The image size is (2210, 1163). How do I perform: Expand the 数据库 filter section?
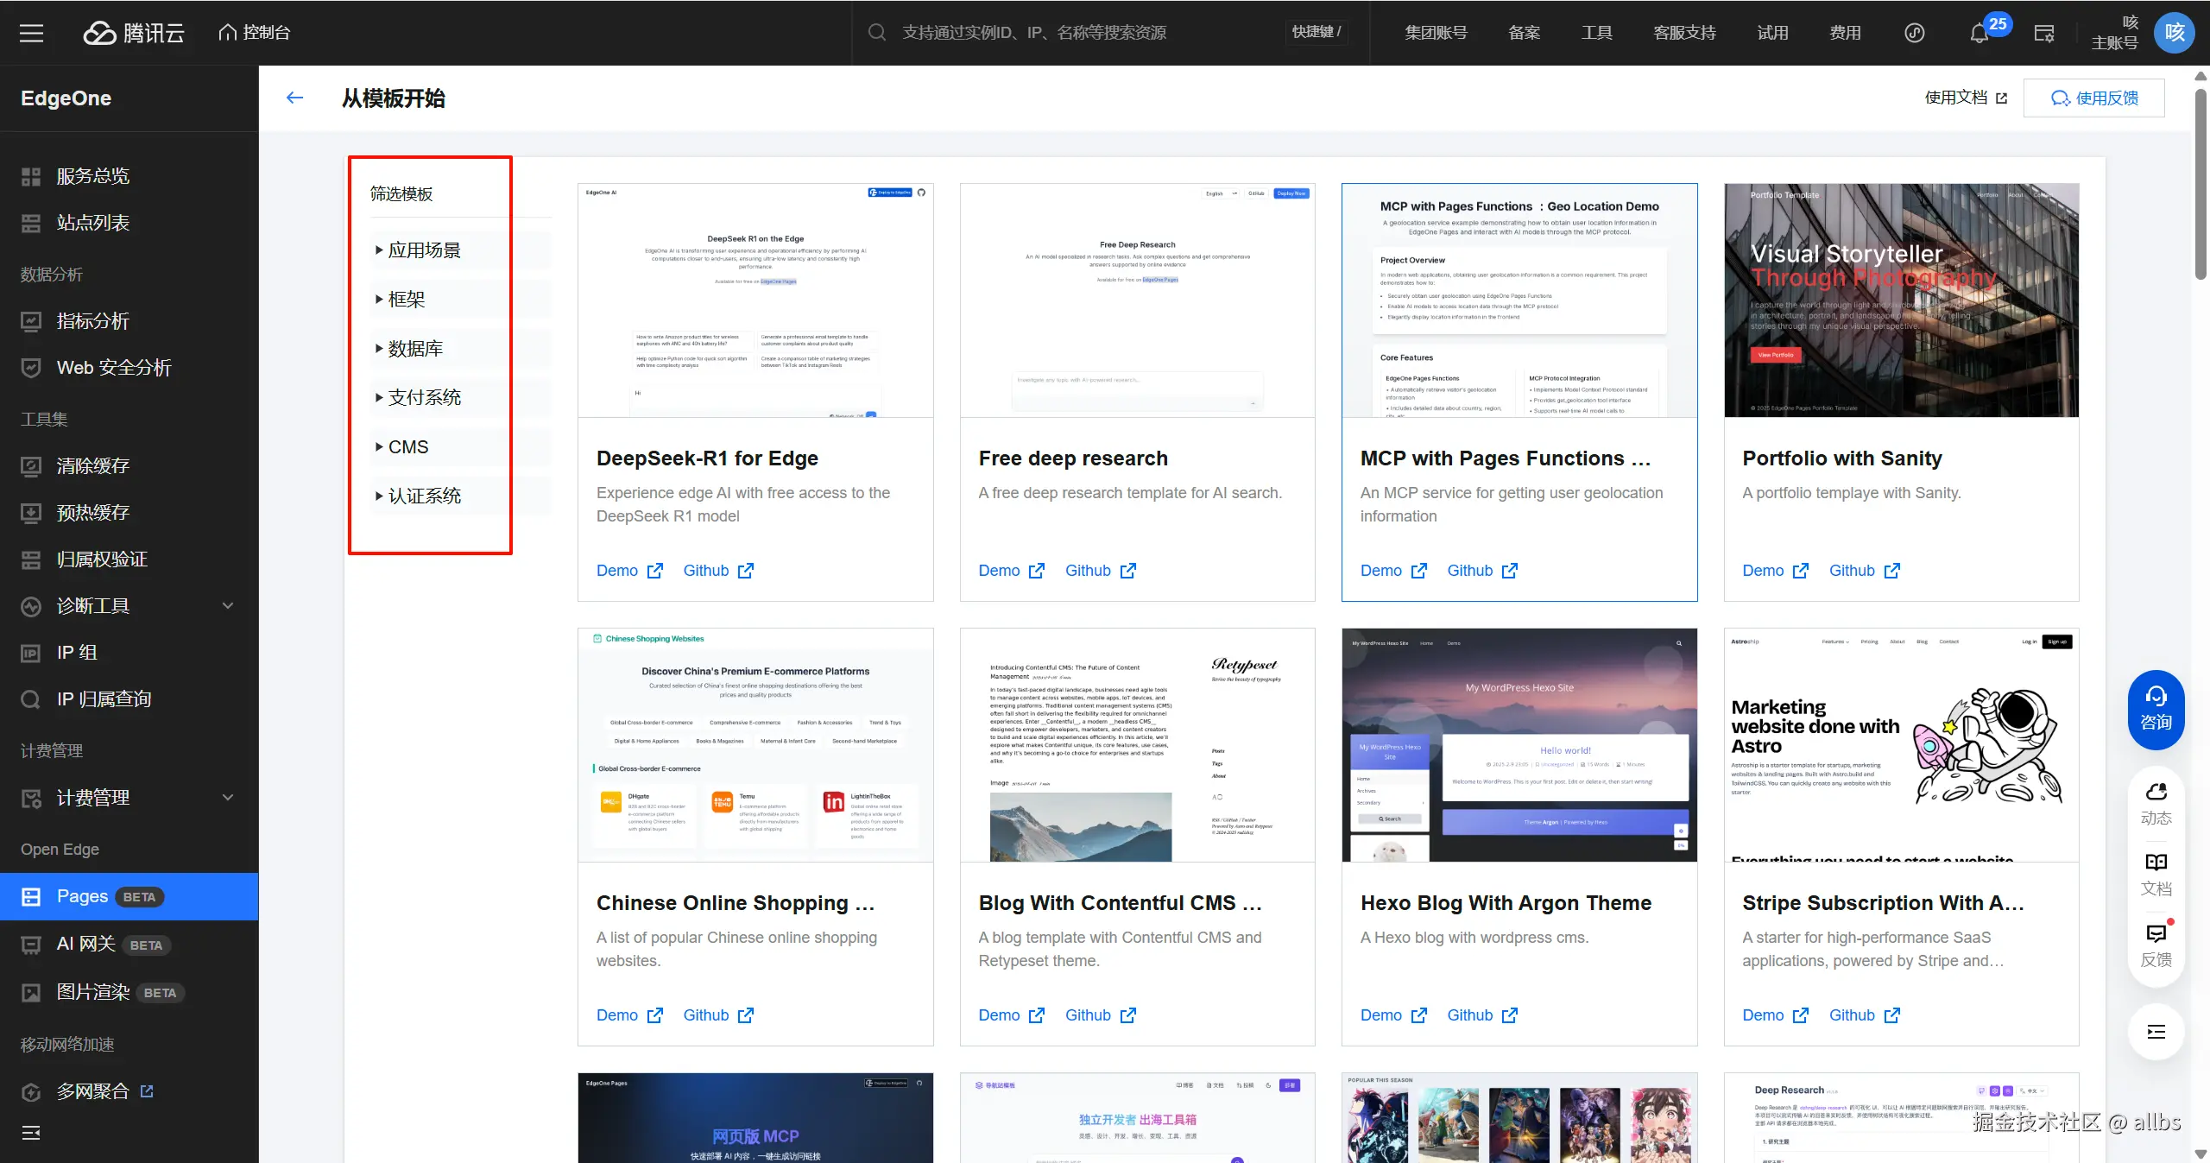[x=414, y=349]
